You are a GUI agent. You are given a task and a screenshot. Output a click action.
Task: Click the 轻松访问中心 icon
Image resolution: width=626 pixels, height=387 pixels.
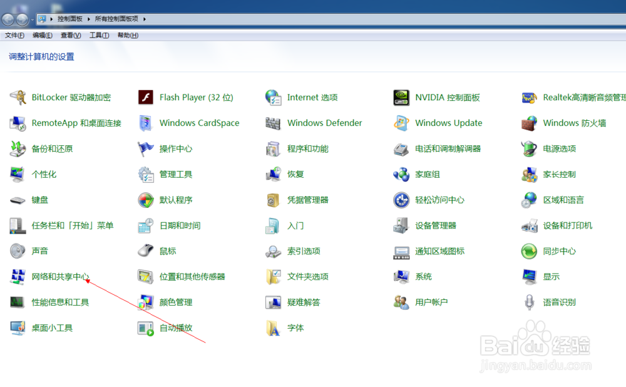coord(401,200)
